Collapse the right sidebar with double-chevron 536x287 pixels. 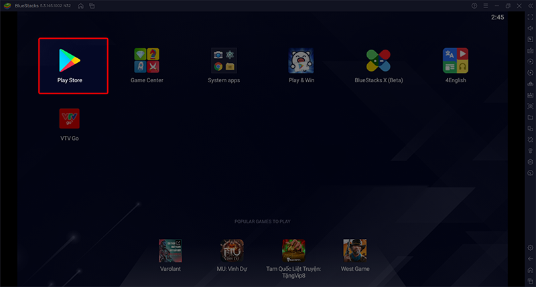(531, 6)
